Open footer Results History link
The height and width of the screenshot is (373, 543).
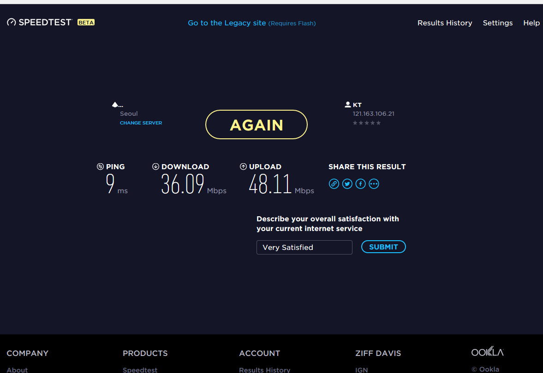(264, 370)
